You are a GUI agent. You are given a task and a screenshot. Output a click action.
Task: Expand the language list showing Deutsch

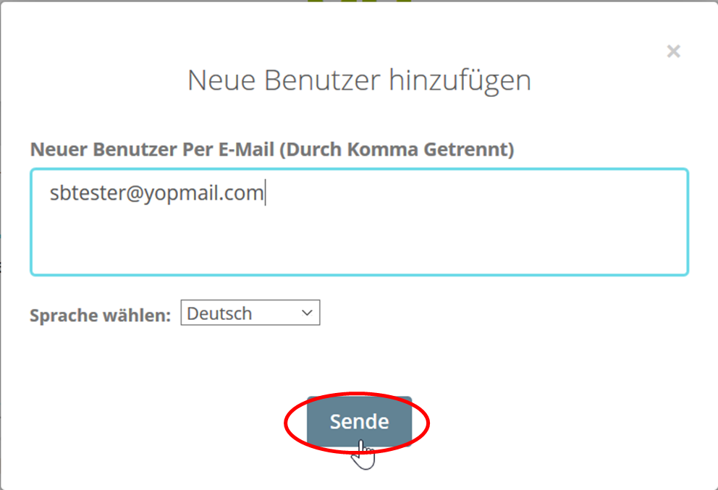click(250, 313)
